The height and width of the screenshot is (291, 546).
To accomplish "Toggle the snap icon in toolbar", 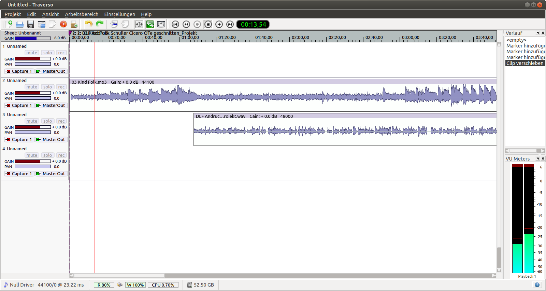I will pyautogui.click(x=139, y=24).
